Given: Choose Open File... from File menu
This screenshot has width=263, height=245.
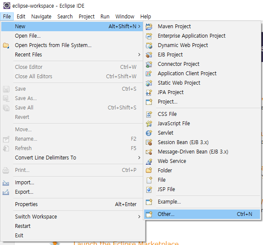Looking at the screenshot, I should (x=72, y=36).
